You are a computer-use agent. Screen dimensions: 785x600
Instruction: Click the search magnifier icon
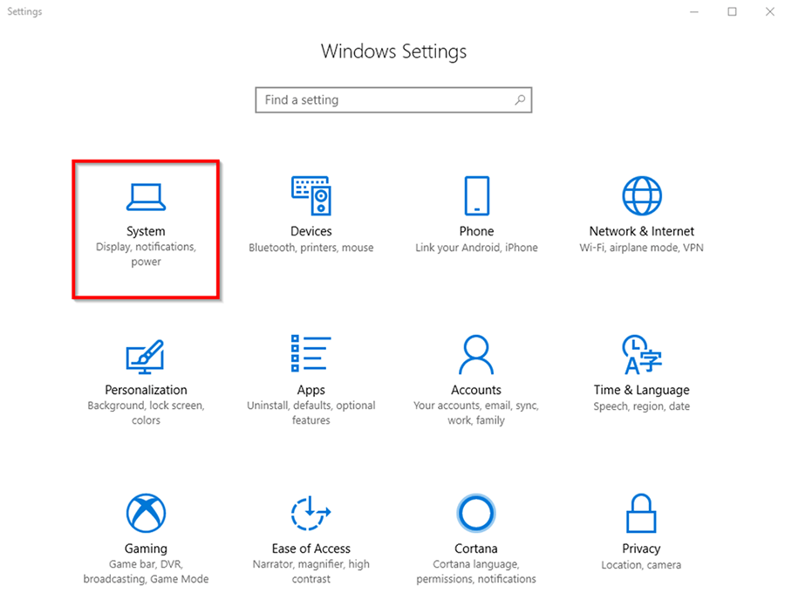pos(520,100)
